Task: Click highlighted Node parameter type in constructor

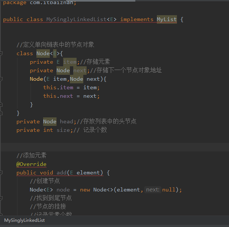Action: (77, 79)
